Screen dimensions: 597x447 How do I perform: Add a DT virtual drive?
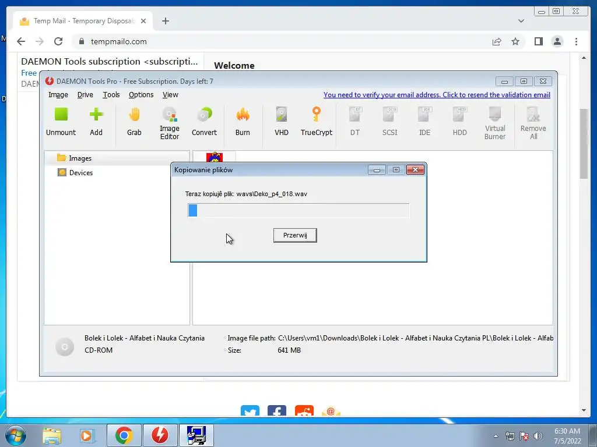click(355, 122)
